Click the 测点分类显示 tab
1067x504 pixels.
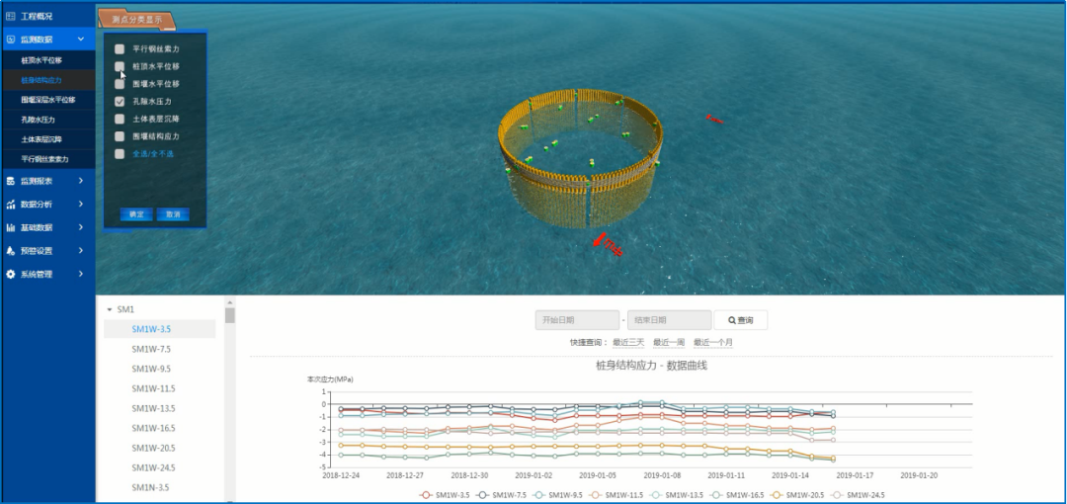point(136,20)
